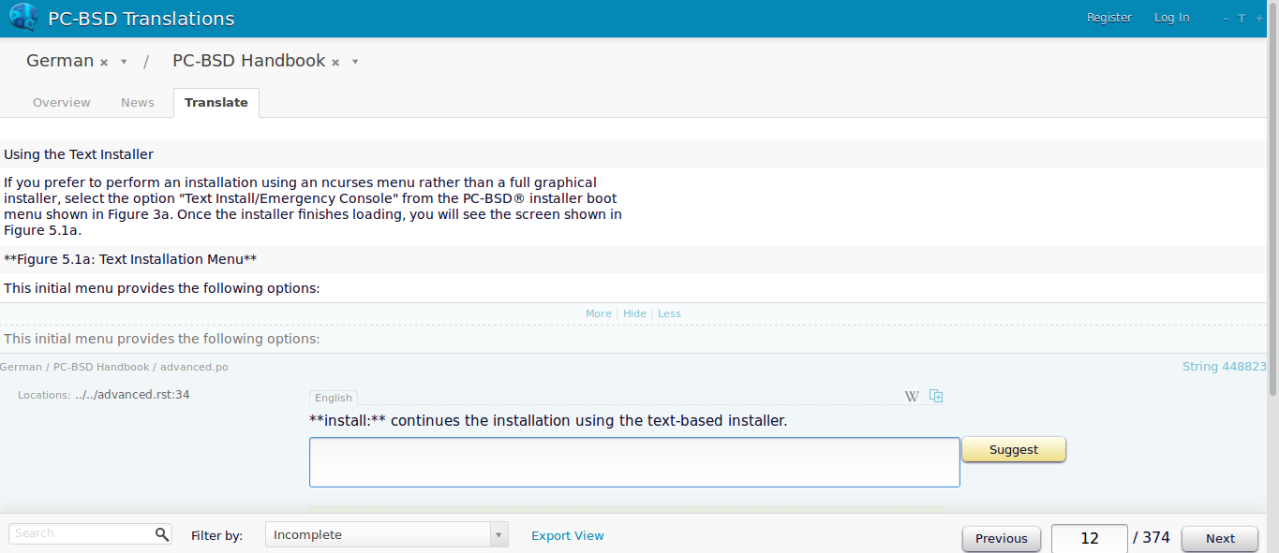
Task: Open the PC-BSD Handbook project dropdown arrow
Action: pyautogui.click(x=355, y=62)
